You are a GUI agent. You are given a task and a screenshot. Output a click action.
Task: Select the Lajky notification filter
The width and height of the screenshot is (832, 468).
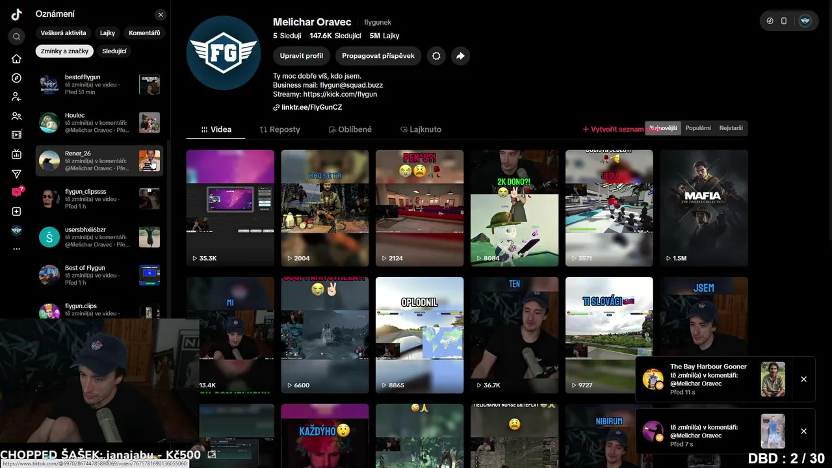(x=107, y=33)
